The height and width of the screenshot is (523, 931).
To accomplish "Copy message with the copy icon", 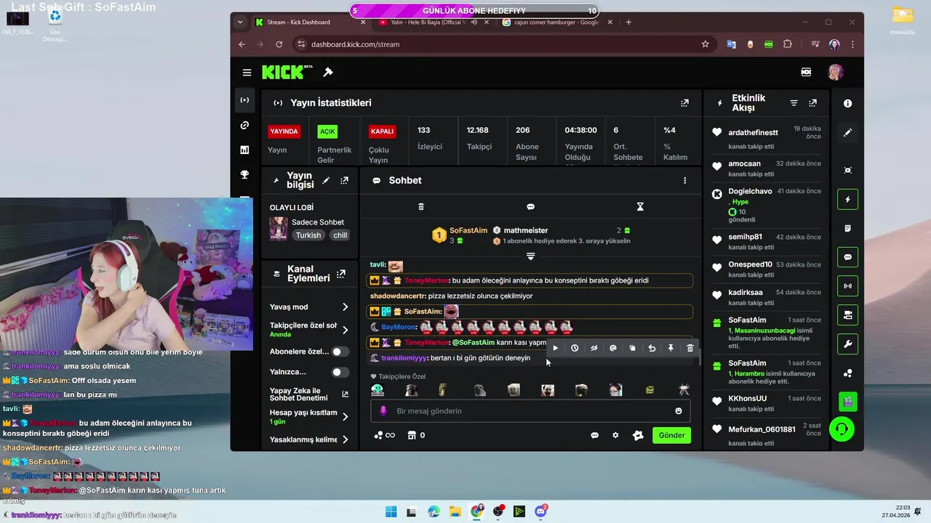I will (632, 348).
